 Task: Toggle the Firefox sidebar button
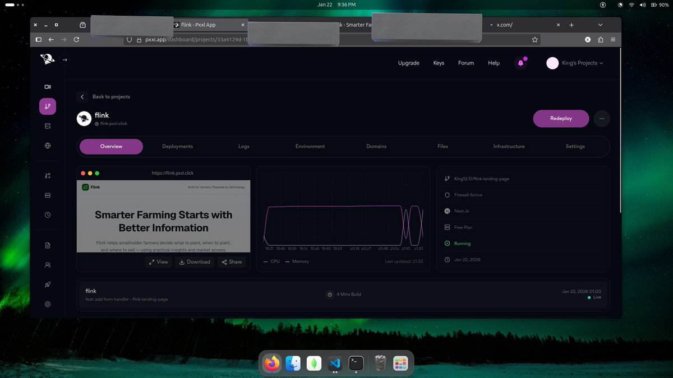38,40
